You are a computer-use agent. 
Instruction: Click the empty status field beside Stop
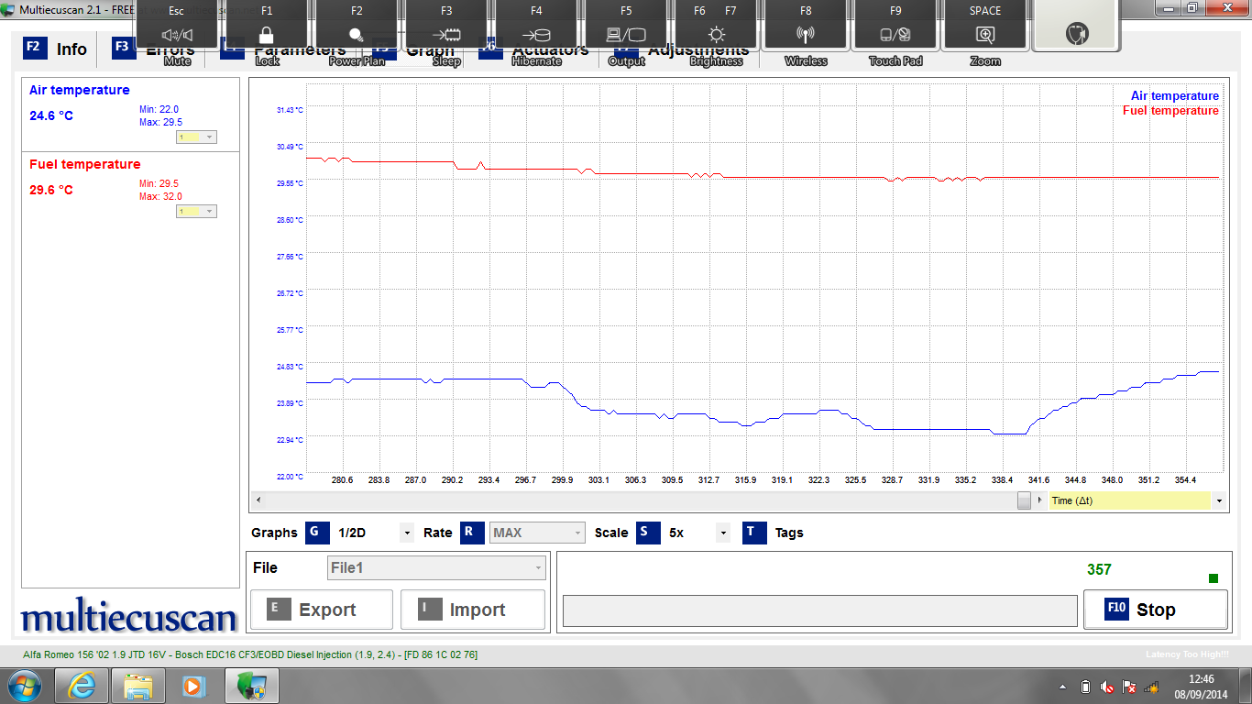pyautogui.click(x=820, y=611)
